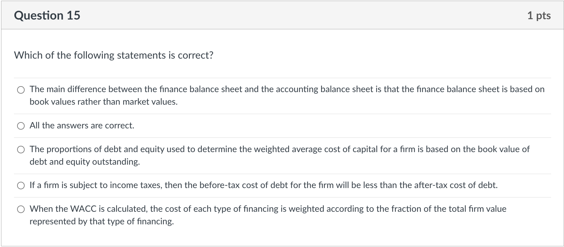Click the second line of the first answer
564x247 pixels.
(x=104, y=102)
